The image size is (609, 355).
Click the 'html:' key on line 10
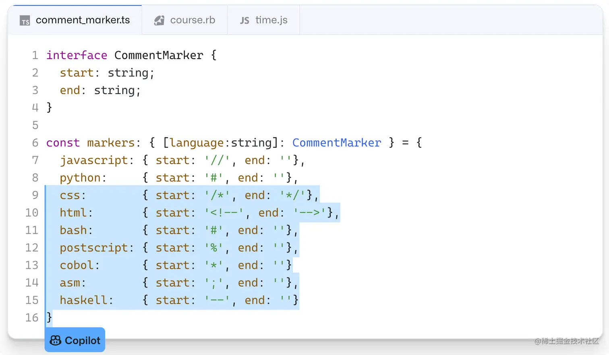pos(76,213)
